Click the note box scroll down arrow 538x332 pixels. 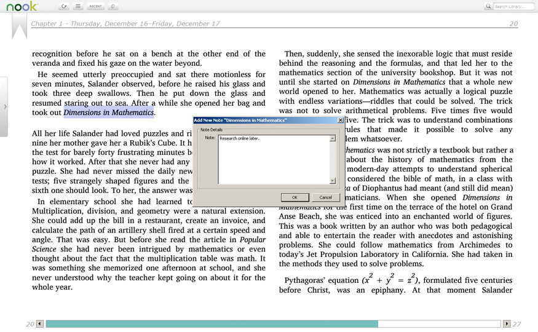point(333,181)
